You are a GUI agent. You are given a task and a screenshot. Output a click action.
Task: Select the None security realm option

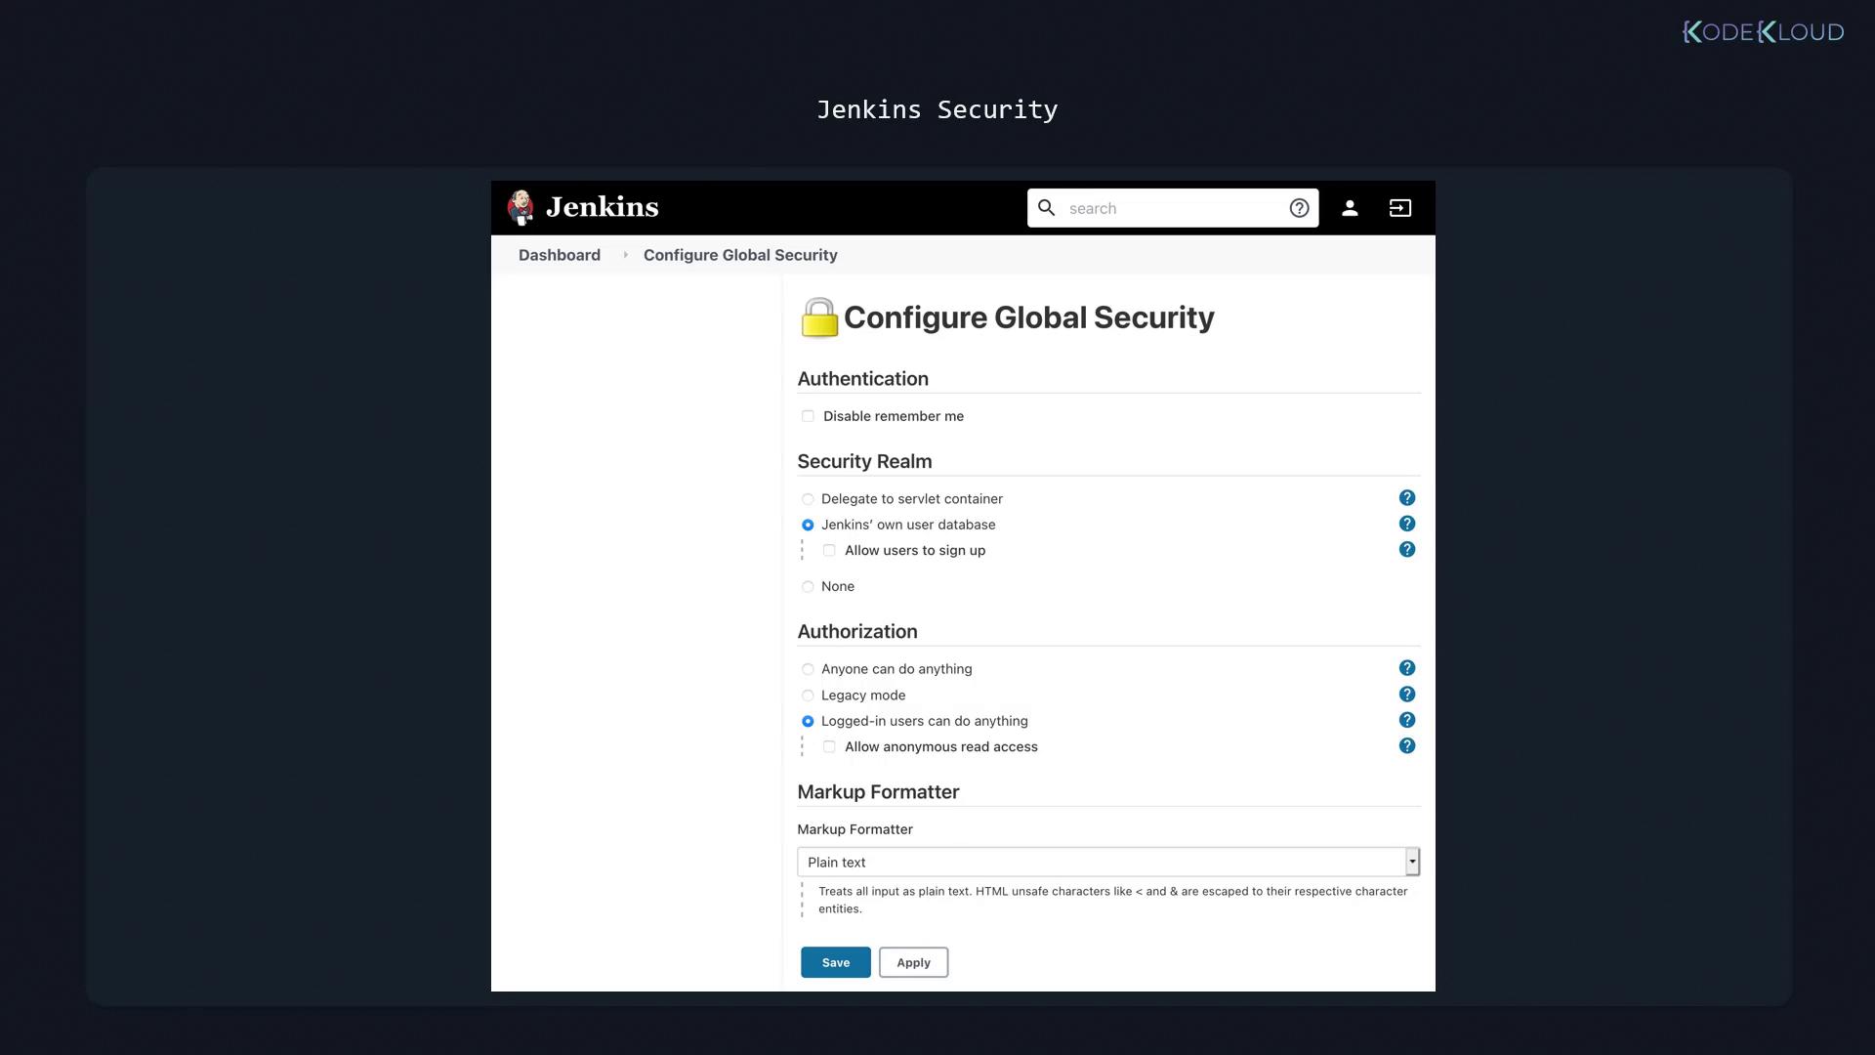[808, 587]
